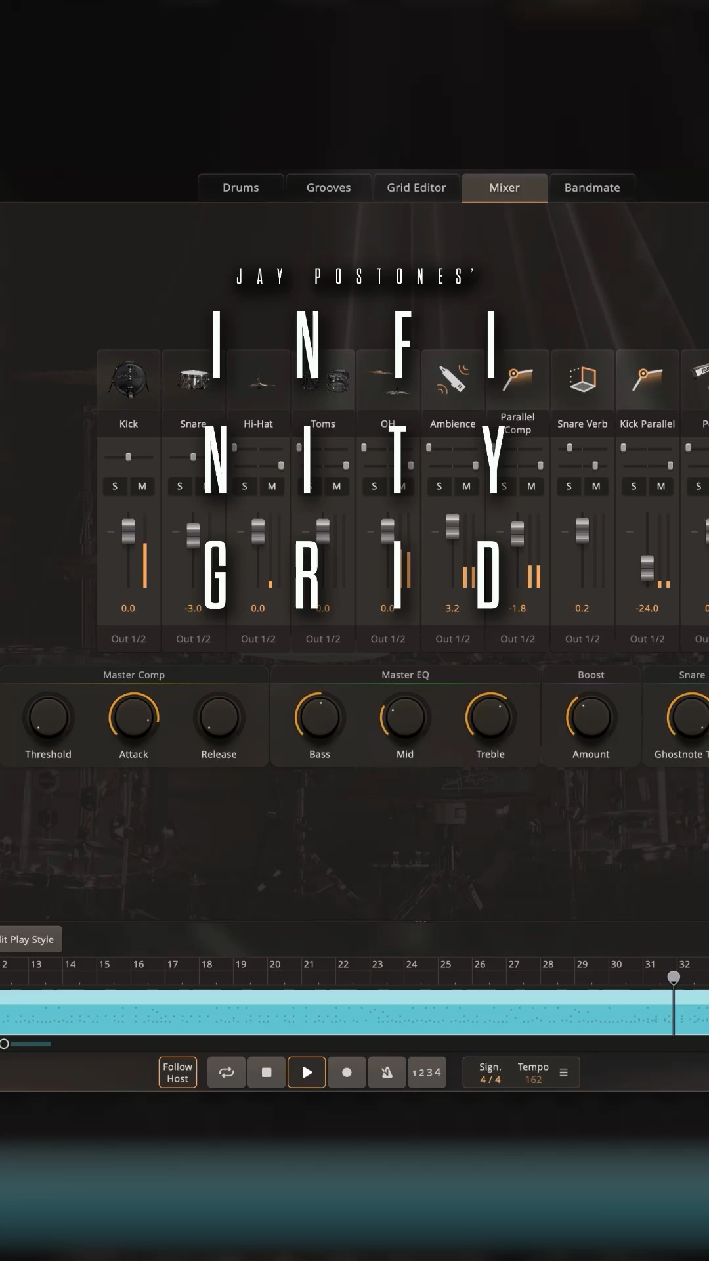Switch to the Drums tab
The height and width of the screenshot is (1261, 709).
point(241,188)
